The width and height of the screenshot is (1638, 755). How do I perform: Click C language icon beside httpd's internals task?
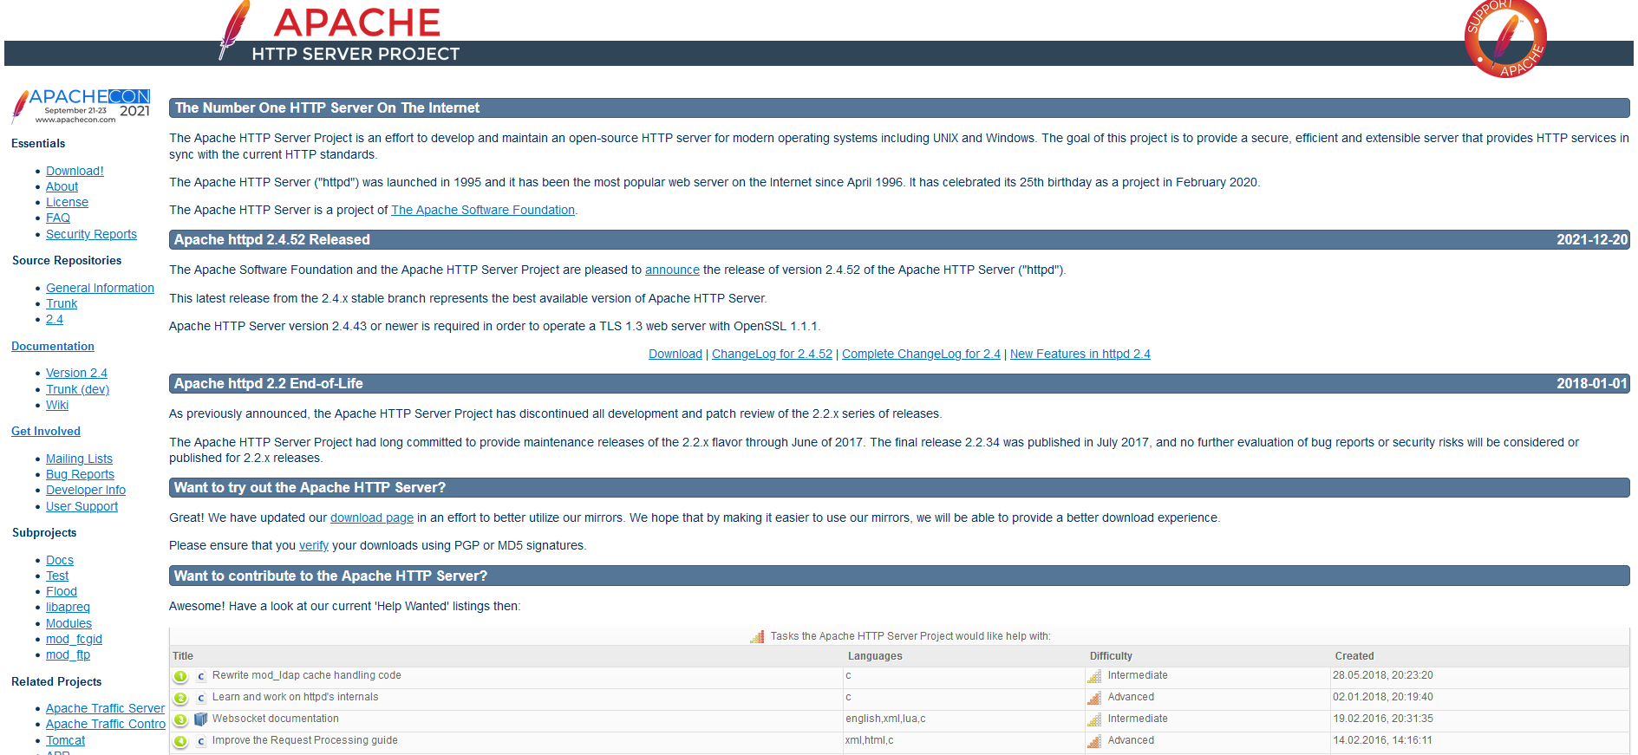point(201,698)
